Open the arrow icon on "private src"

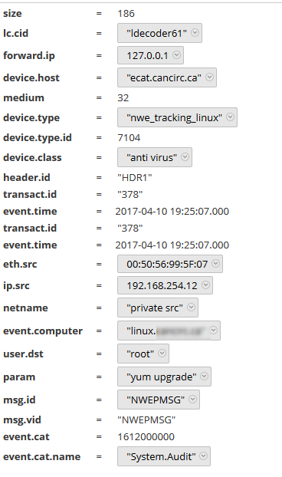pyautogui.click(x=191, y=308)
